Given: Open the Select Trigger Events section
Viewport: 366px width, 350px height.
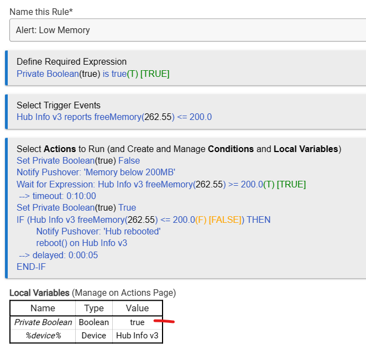Looking at the screenshot, I should coord(58,105).
